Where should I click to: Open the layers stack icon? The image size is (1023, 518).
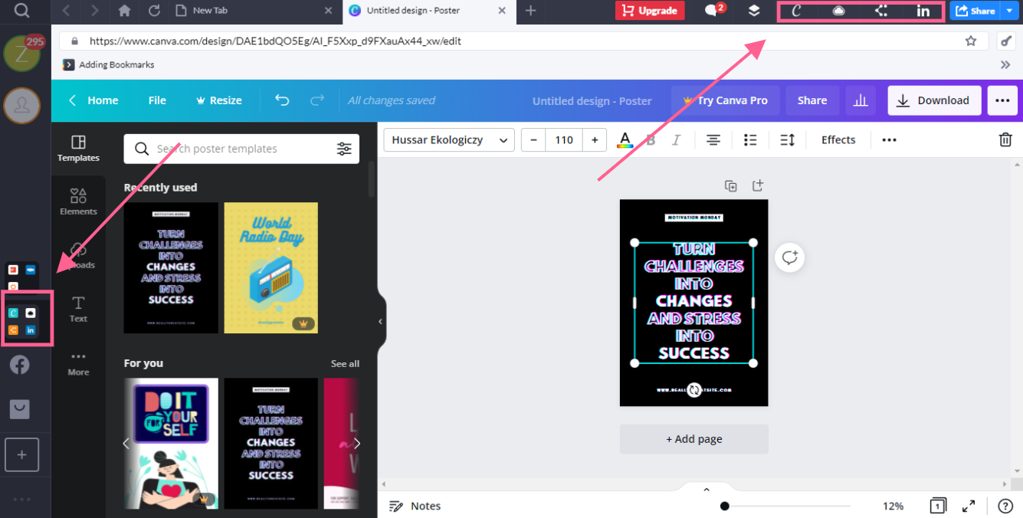coord(754,11)
